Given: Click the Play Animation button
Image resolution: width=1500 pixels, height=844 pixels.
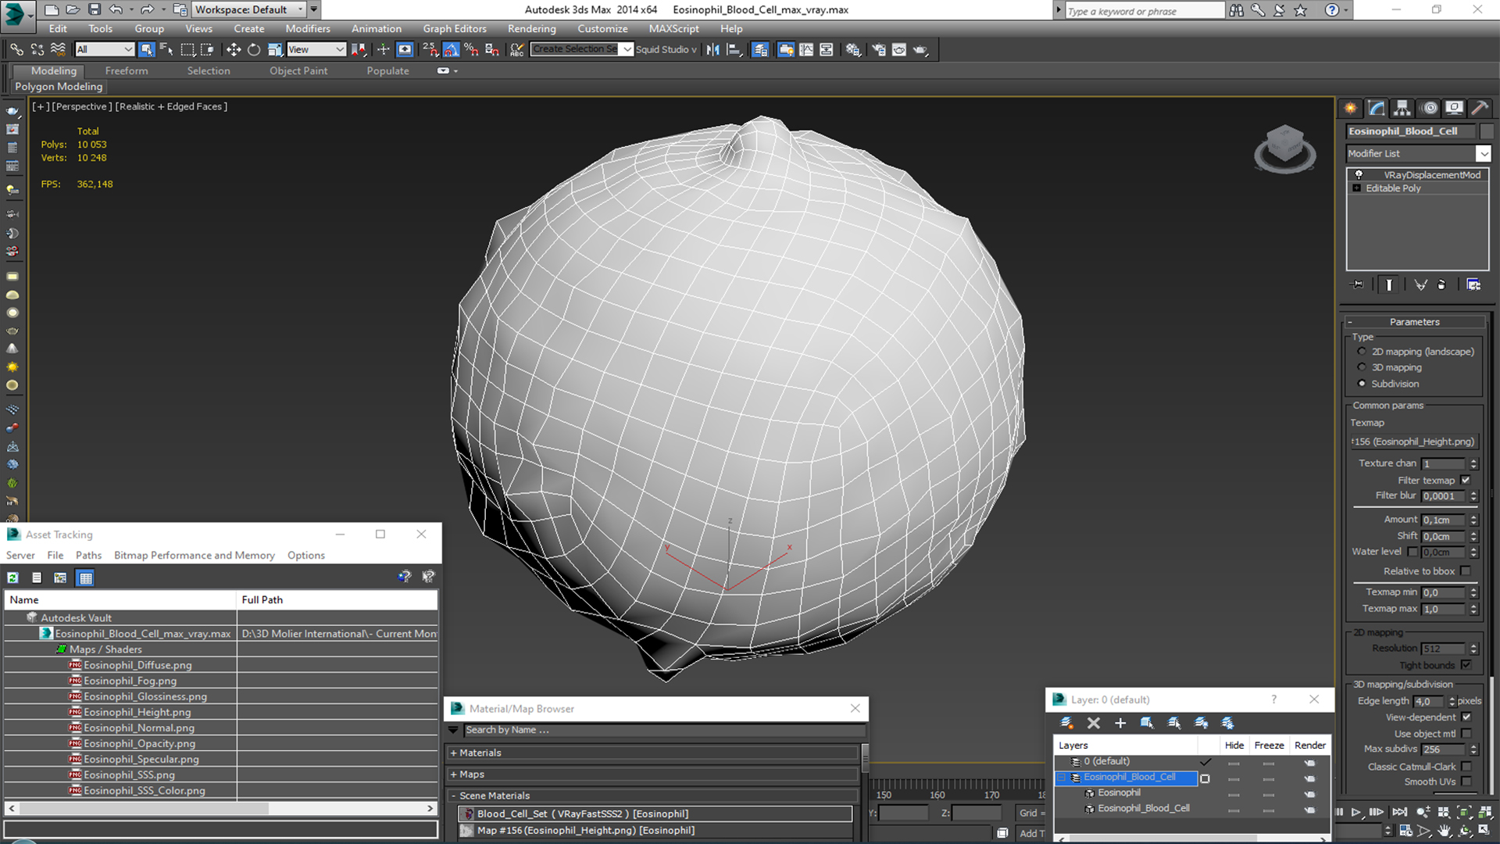Looking at the screenshot, I should 1356,813.
